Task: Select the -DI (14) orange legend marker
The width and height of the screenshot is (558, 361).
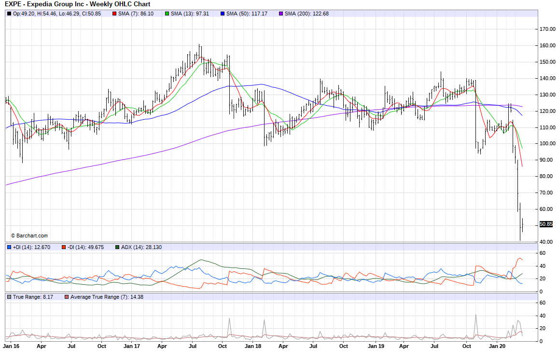Action: pyautogui.click(x=63, y=247)
